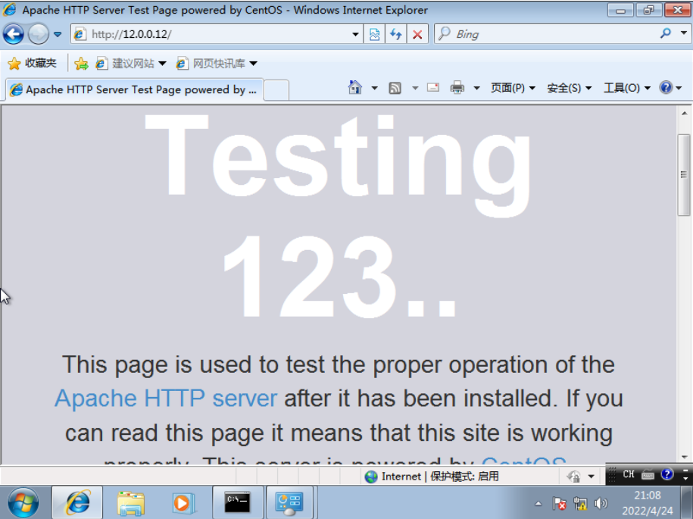
Task: Open the Control Panel taskbar item
Action: point(289,502)
